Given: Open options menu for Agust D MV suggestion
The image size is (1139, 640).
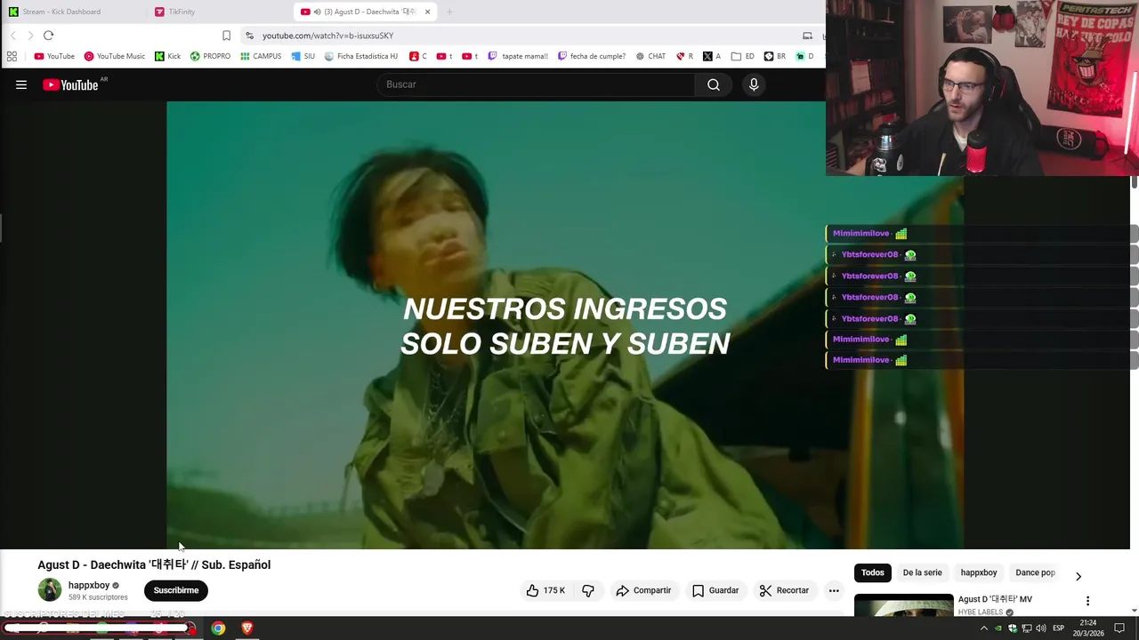Looking at the screenshot, I should [1087, 601].
